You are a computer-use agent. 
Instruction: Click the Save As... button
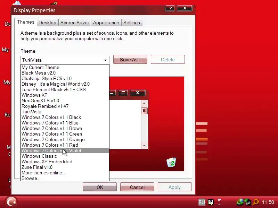click(130, 59)
